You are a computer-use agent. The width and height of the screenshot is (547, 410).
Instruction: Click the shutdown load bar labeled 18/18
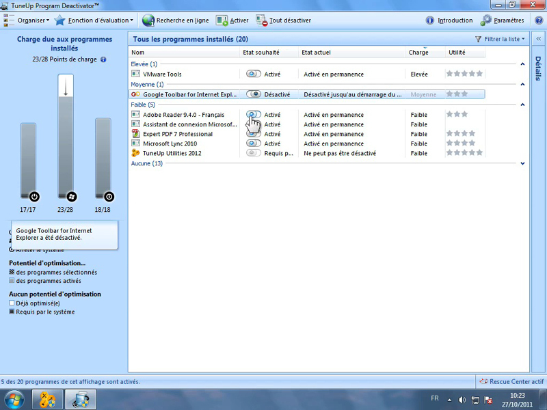point(103,159)
